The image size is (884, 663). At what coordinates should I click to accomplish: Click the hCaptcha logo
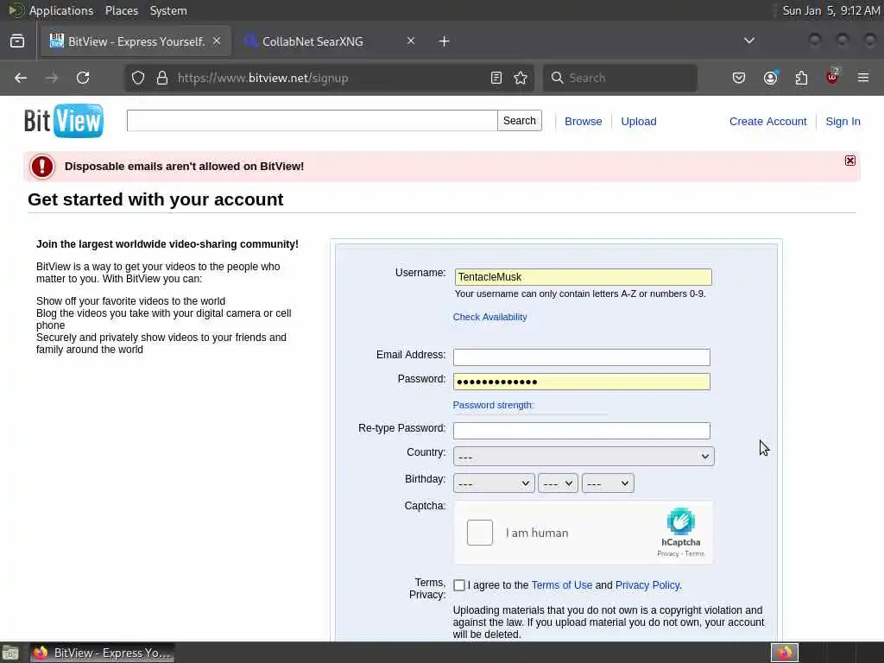pyautogui.click(x=681, y=521)
